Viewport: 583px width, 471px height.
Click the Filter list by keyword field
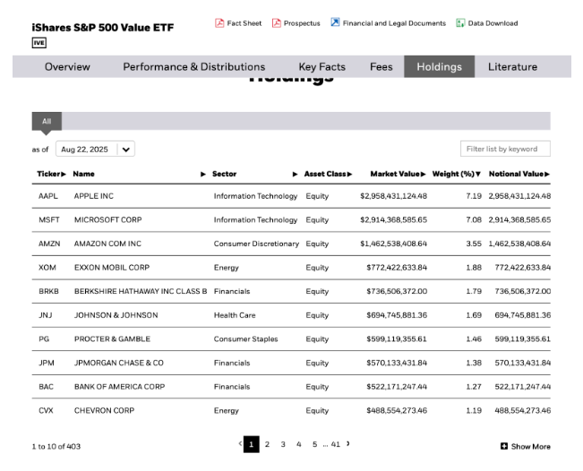(x=505, y=149)
